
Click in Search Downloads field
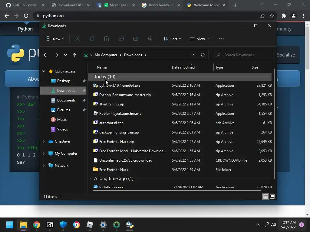pos(242,55)
